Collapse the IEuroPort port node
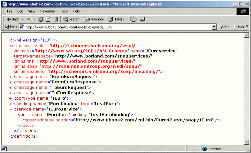251x153 pixels. click(x=15, y=115)
